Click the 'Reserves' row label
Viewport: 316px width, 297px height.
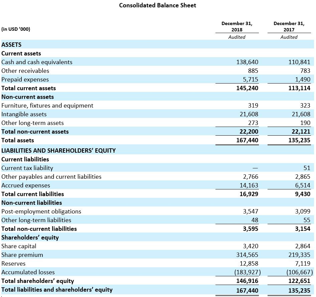point(13,264)
